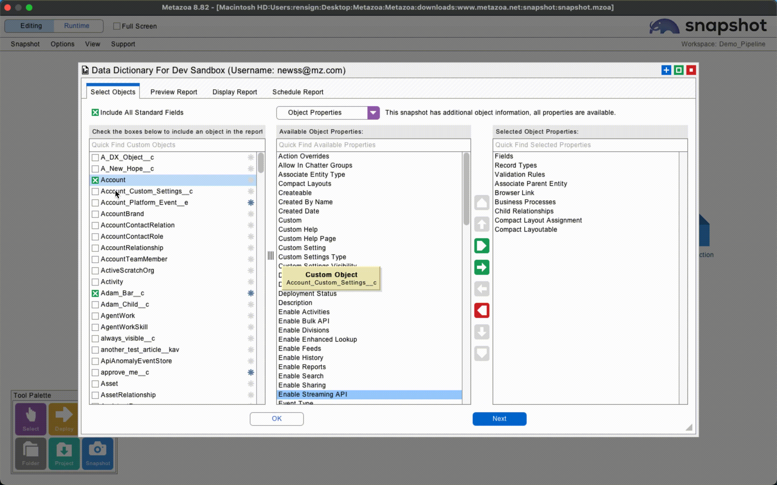The width and height of the screenshot is (777, 485).
Task: Open the Options menu
Action: (x=62, y=44)
